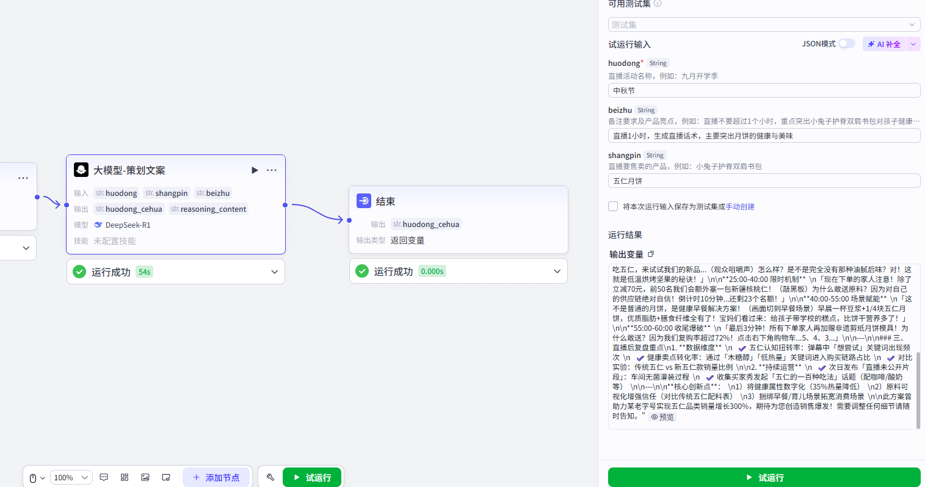Screen dimensions: 925x487
Task: Click the 预览 preview button in the output
Action: [x=662, y=417]
